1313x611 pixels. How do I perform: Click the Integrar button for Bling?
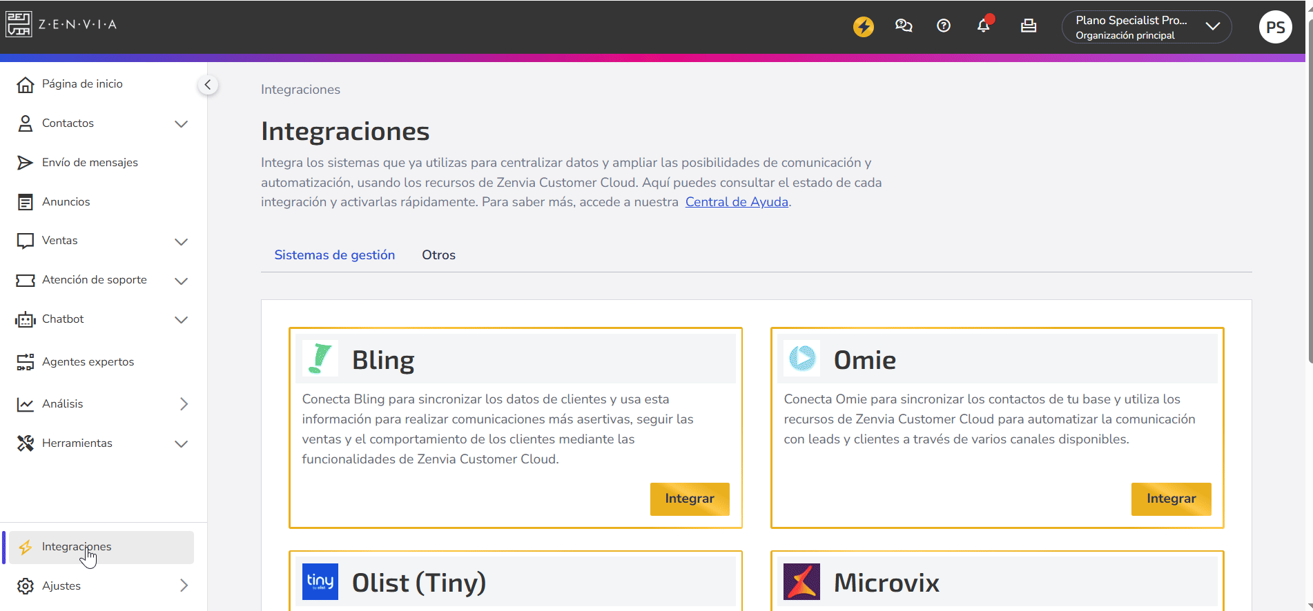(690, 499)
